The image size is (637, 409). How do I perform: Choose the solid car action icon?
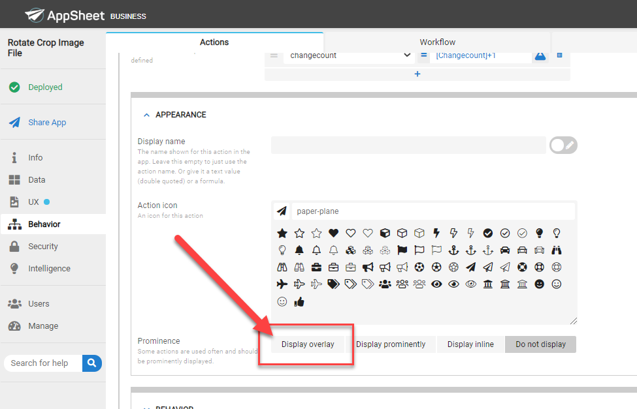(505, 250)
